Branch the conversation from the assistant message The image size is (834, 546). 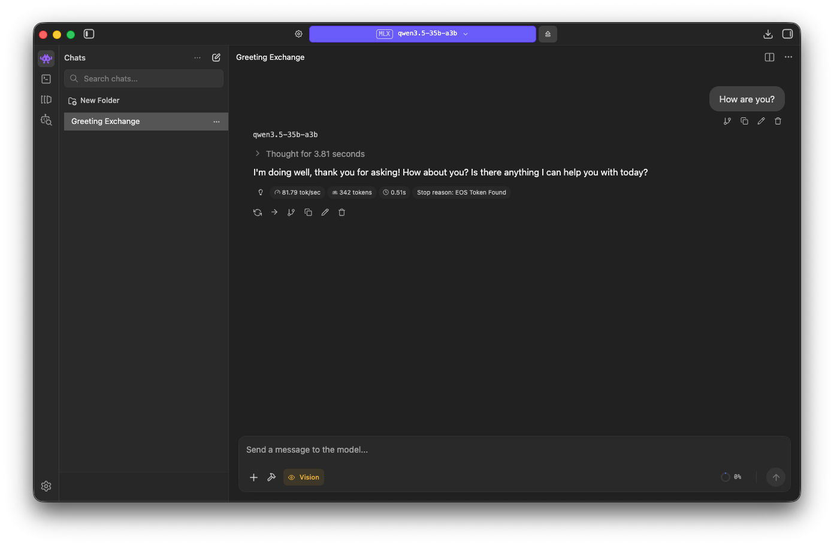point(291,212)
